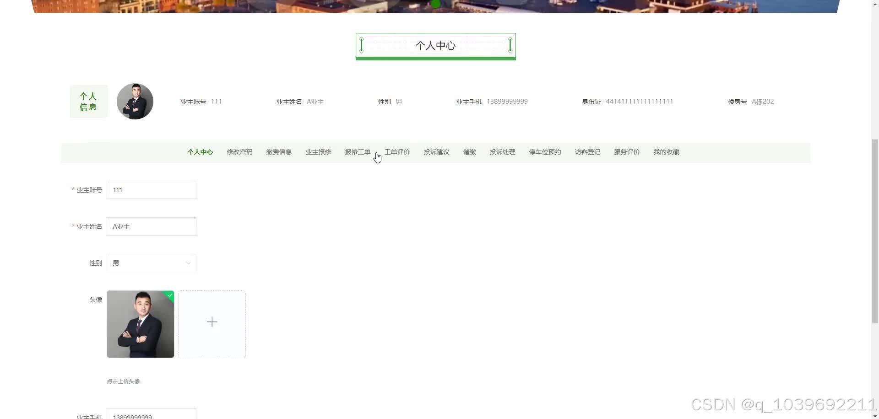Go to 业主报修 tab

[x=318, y=152]
